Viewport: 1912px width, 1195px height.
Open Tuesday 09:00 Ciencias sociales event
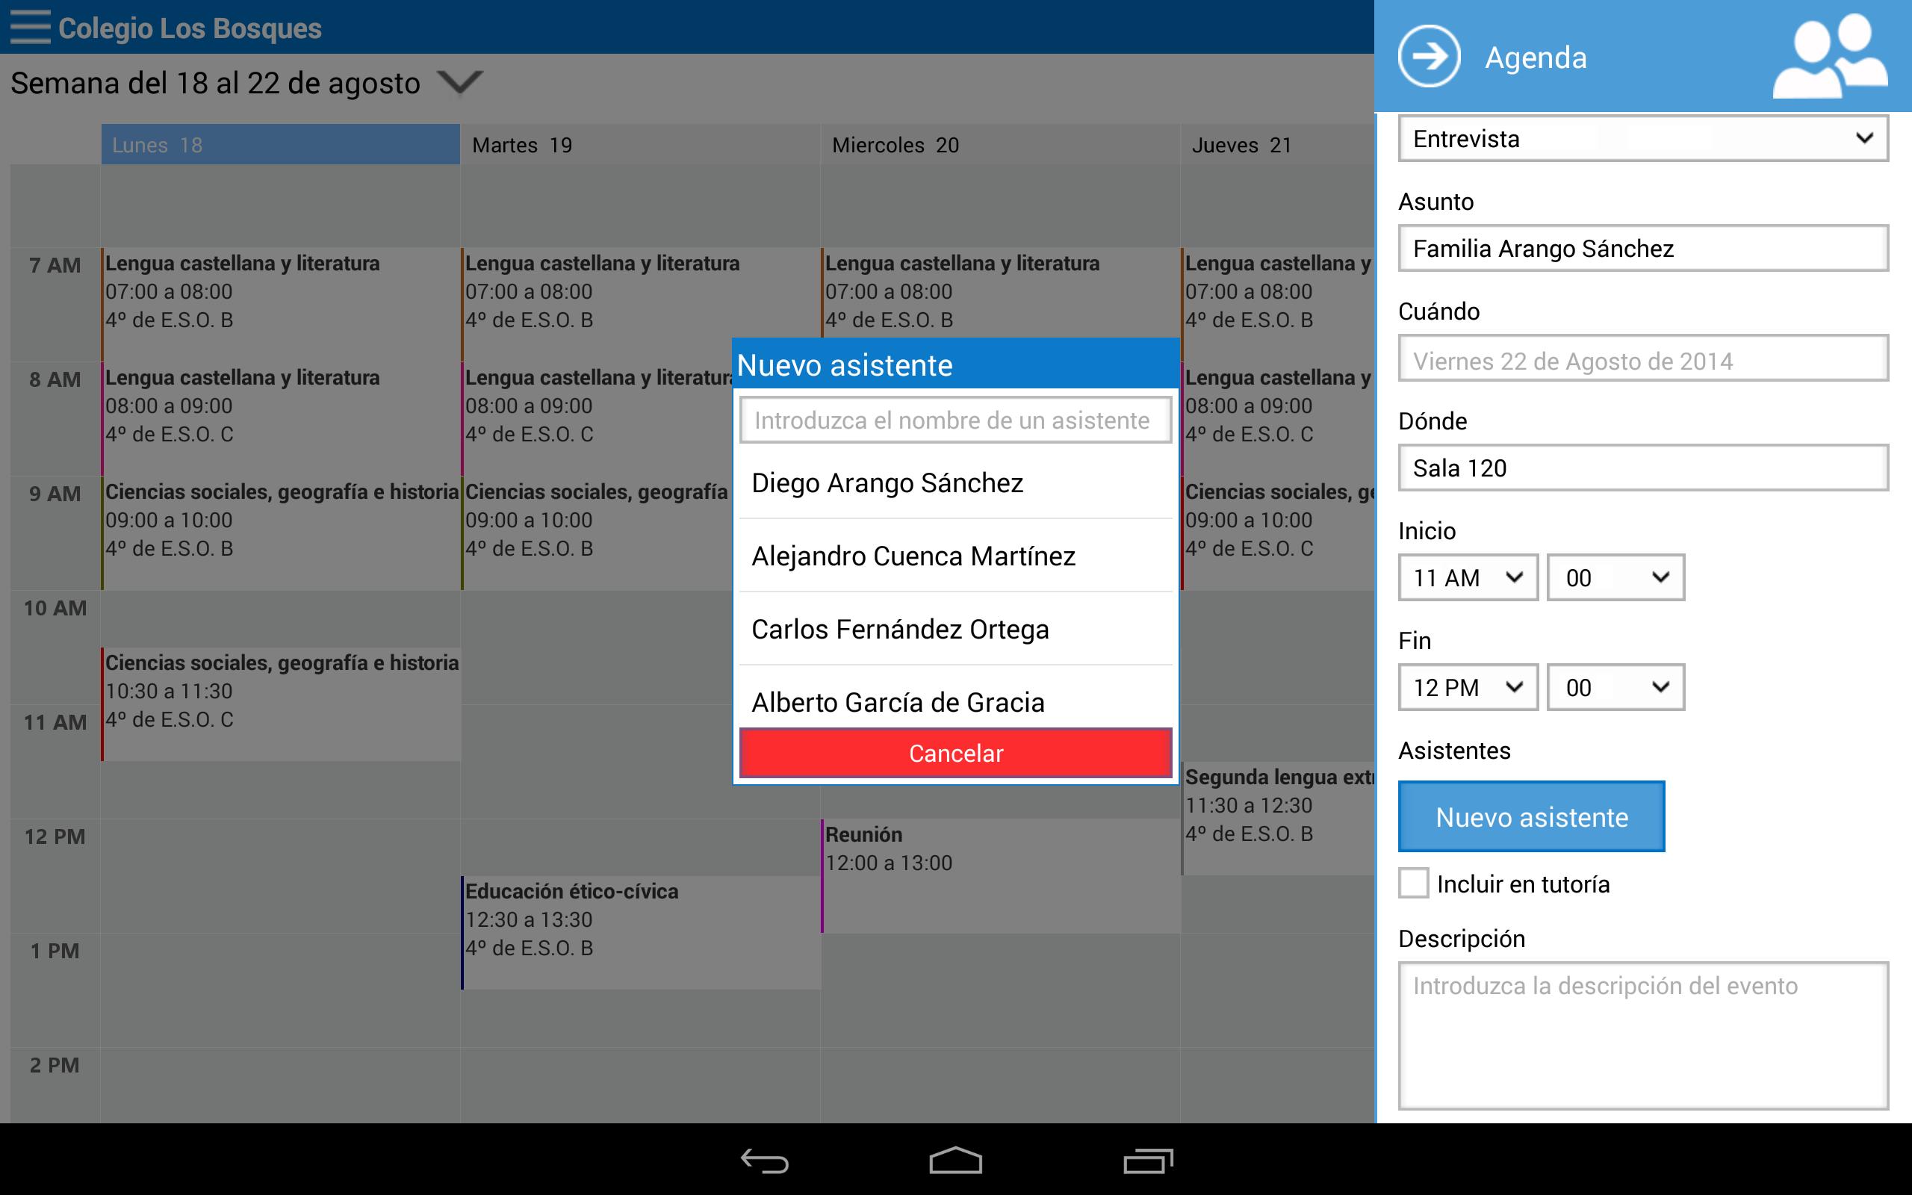(597, 533)
